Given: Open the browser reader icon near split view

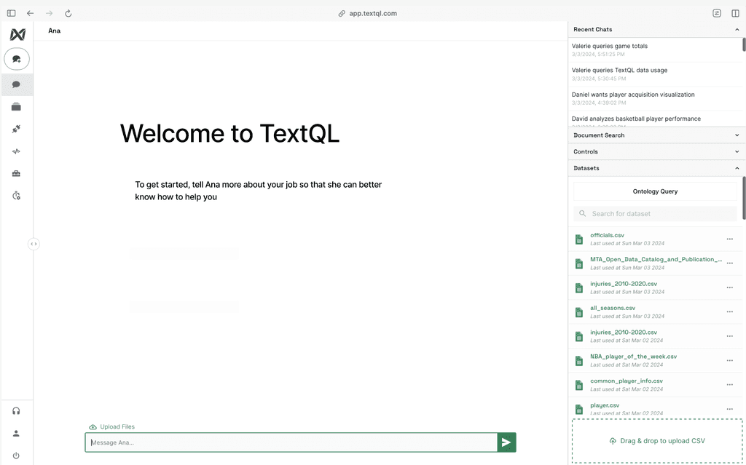Looking at the screenshot, I should (717, 13).
